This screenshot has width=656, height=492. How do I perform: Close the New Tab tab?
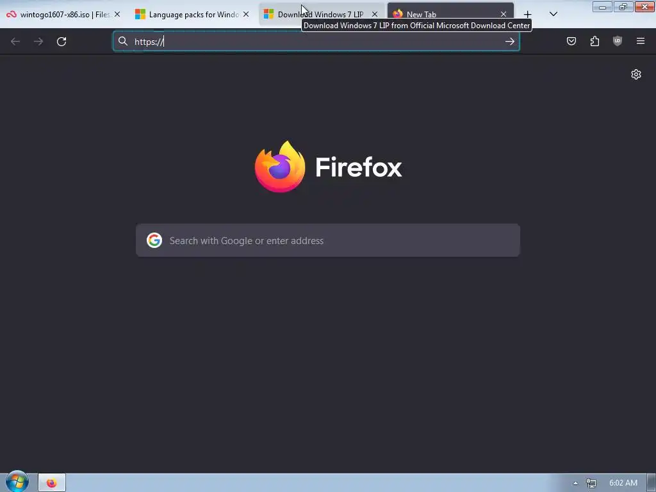coord(504,14)
